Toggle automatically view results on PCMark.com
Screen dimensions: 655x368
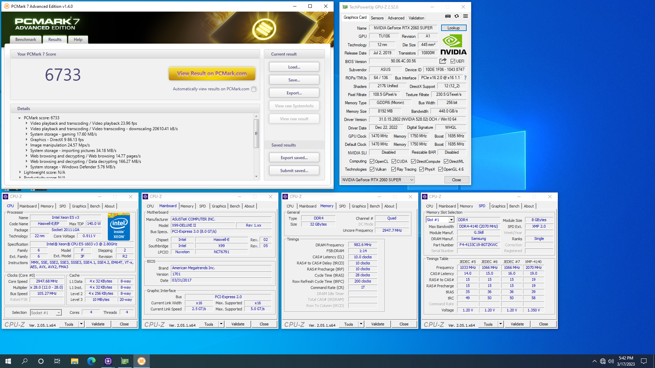(253, 89)
